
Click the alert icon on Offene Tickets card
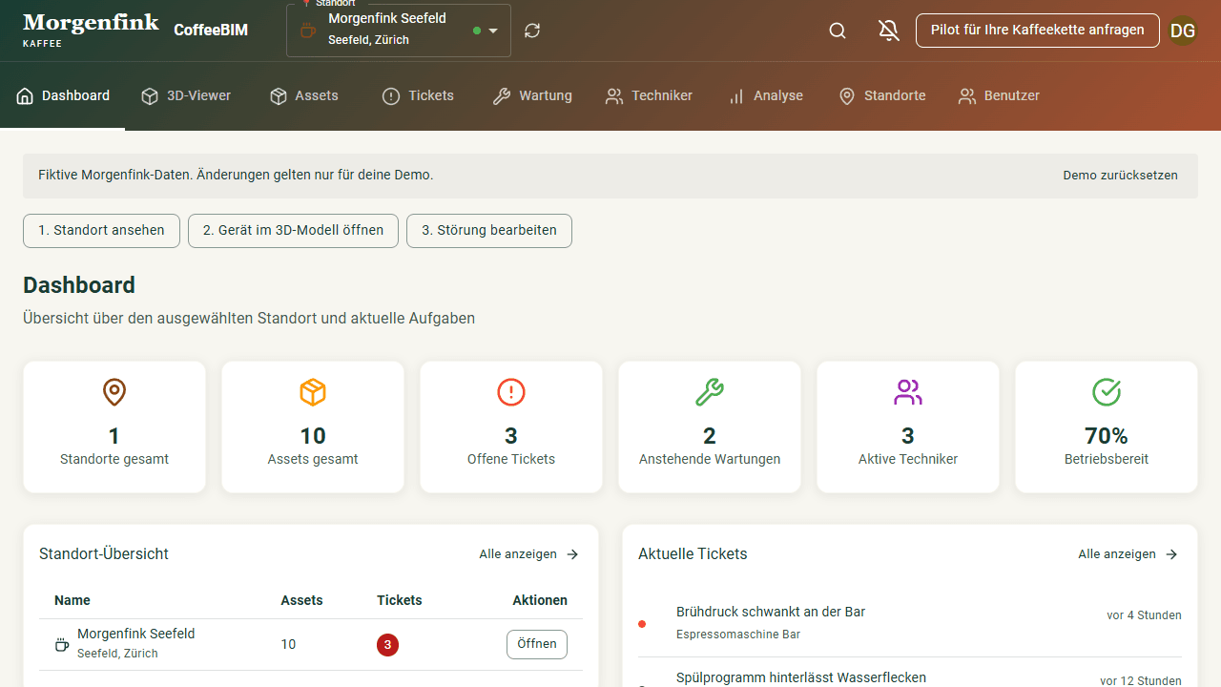pos(511,392)
